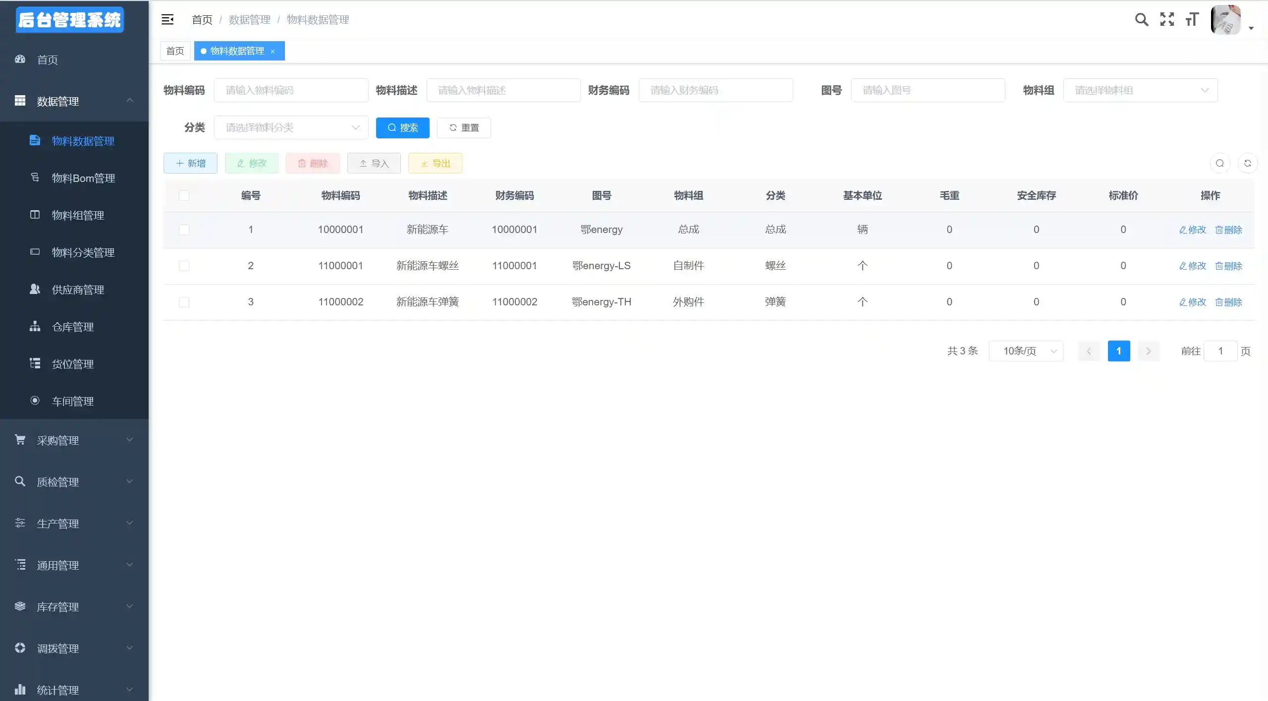
Task: Change page size from 10条/页 dropdown
Action: 1026,351
